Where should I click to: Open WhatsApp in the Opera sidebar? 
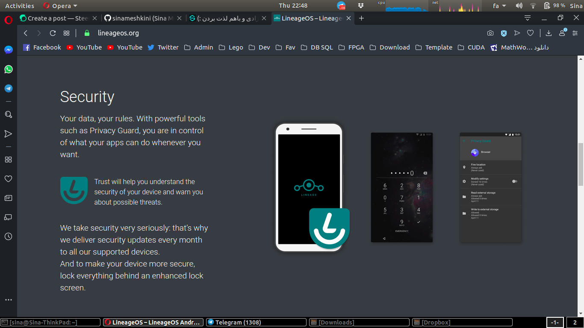(x=8, y=69)
